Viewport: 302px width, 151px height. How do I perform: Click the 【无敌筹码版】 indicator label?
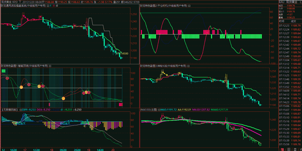[10, 110]
